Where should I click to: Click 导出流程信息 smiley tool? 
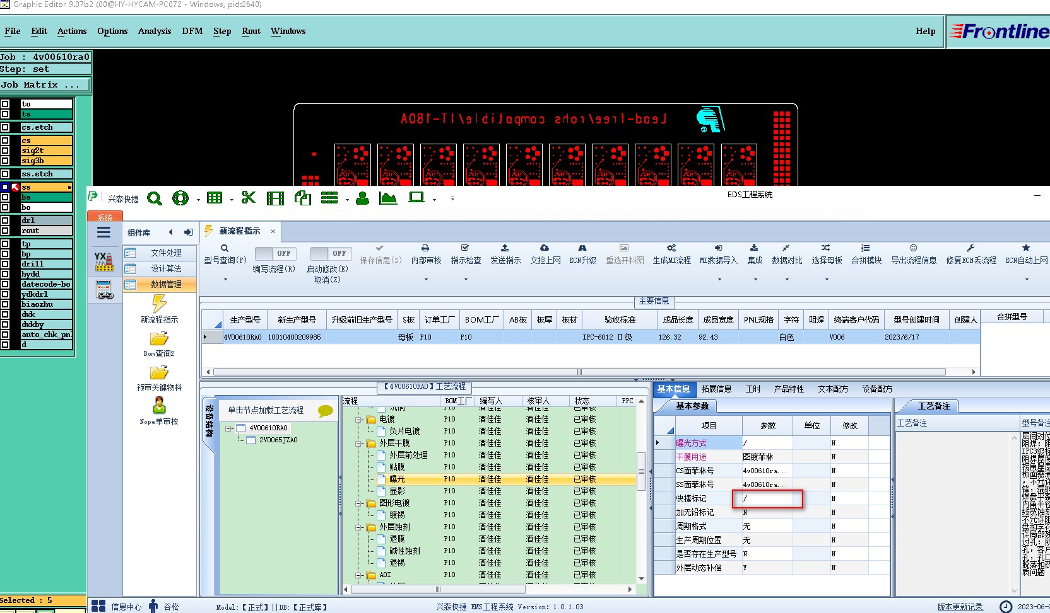pos(913,255)
